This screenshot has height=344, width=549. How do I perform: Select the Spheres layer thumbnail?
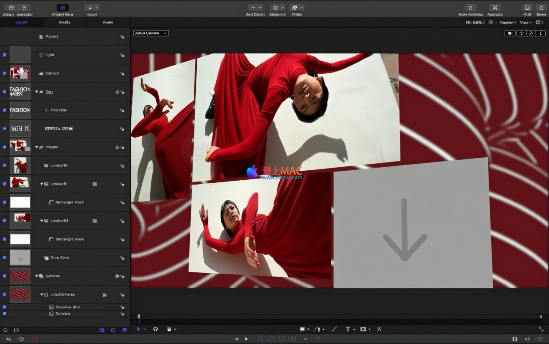[x=20, y=276]
